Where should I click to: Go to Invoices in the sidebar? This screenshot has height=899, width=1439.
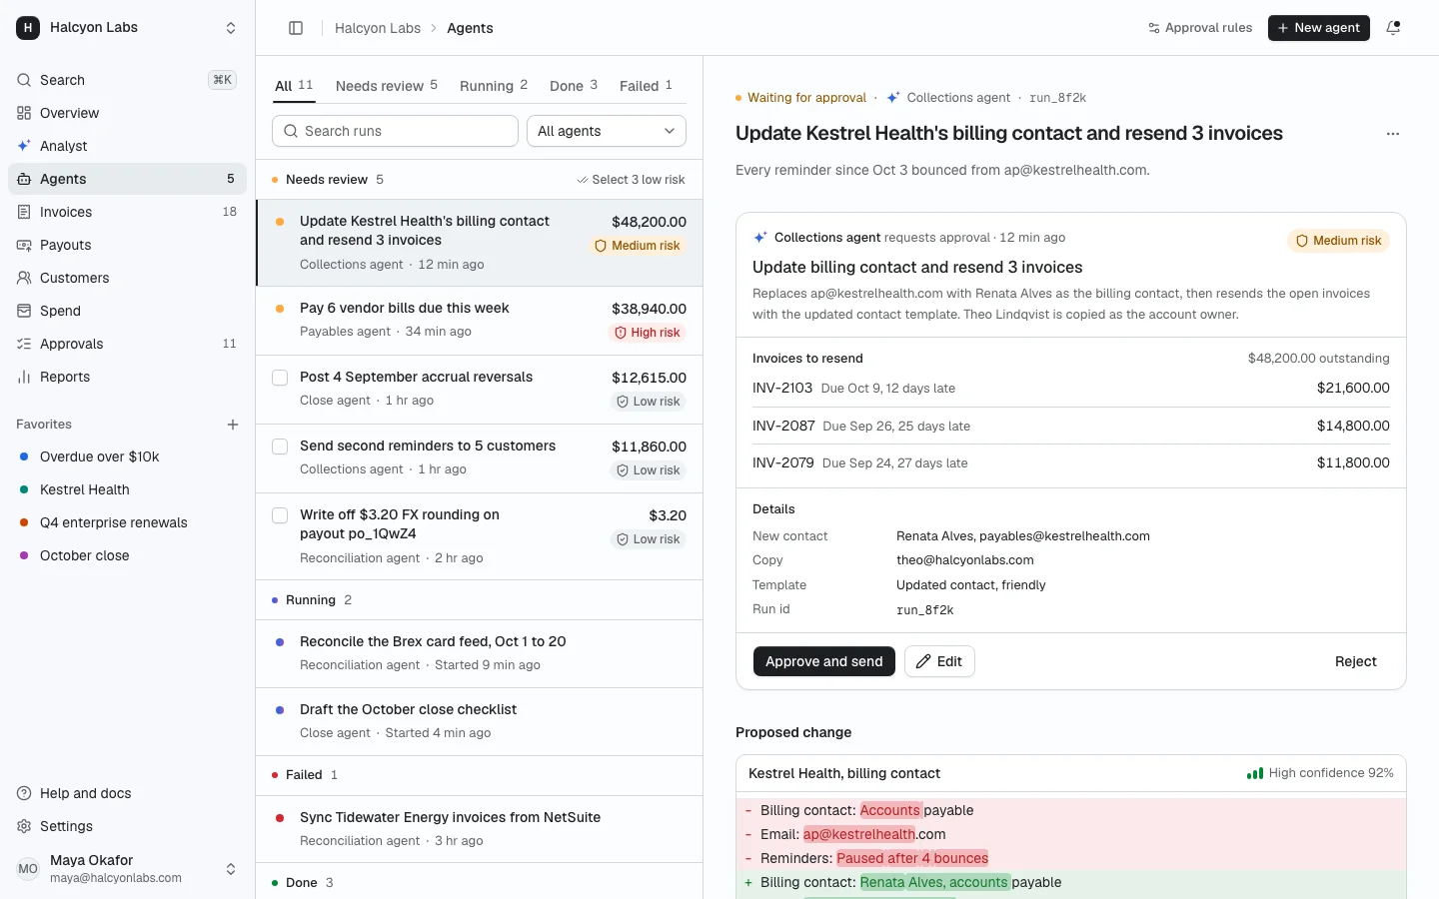click(x=127, y=212)
